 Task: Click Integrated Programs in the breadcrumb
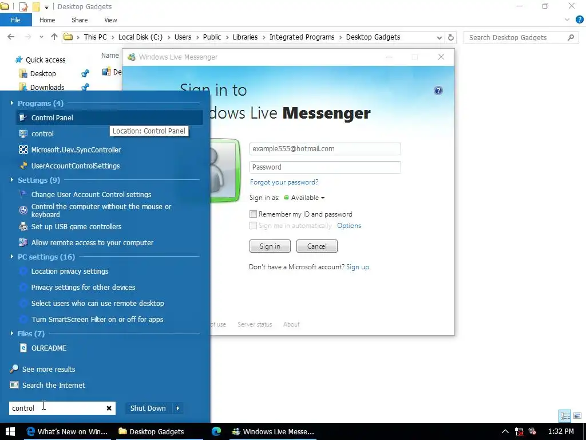(x=302, y=37)
